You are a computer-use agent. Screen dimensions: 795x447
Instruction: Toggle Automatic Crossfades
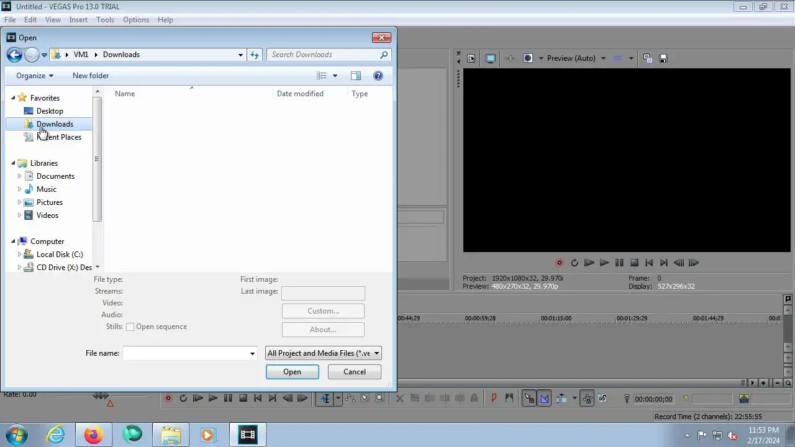click(545, 399)
